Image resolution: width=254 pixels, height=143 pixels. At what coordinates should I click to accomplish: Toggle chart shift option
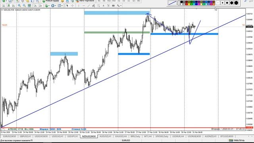tap(40, 6)
